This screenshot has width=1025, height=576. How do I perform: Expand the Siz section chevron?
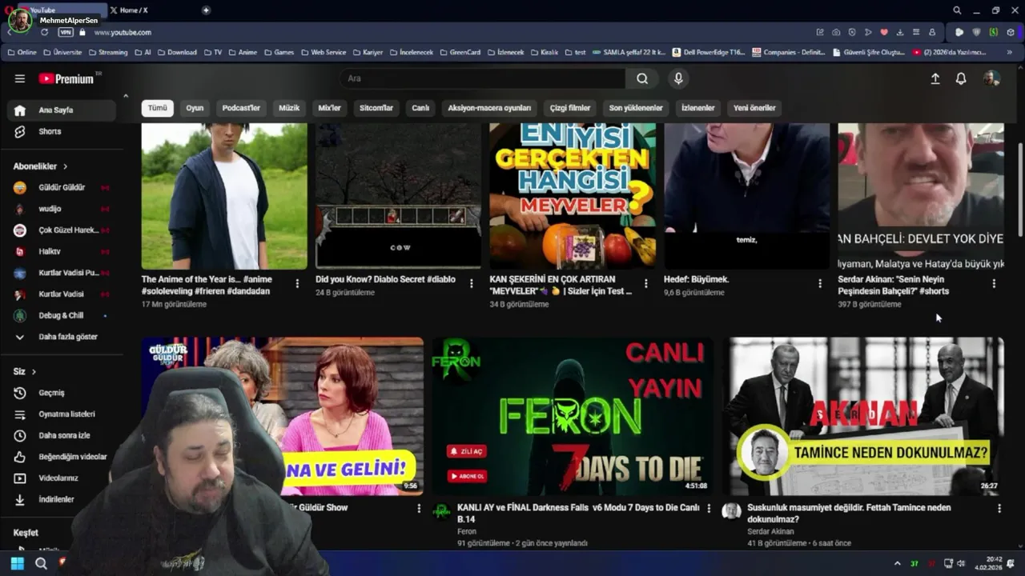click(34, 372)
